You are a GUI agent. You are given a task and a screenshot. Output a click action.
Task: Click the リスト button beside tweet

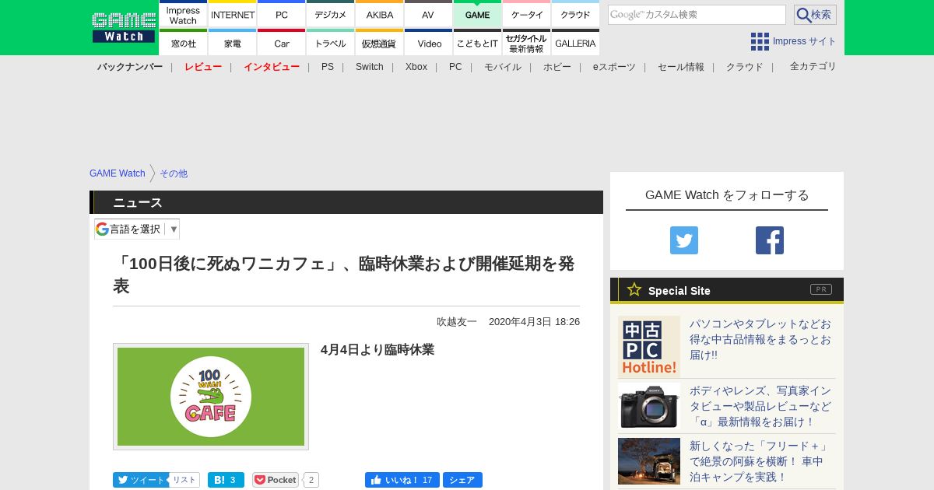pos(184,480)
